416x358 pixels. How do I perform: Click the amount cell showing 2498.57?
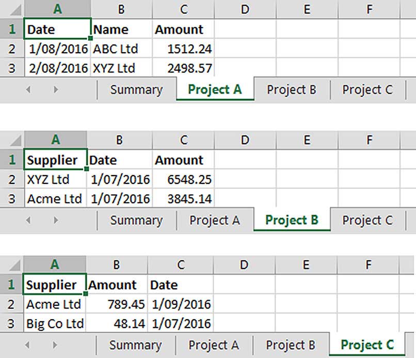183,68
